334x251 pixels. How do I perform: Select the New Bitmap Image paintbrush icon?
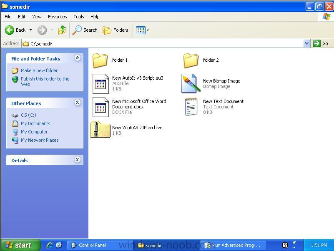pyautogui.click(x=191, y=83)
